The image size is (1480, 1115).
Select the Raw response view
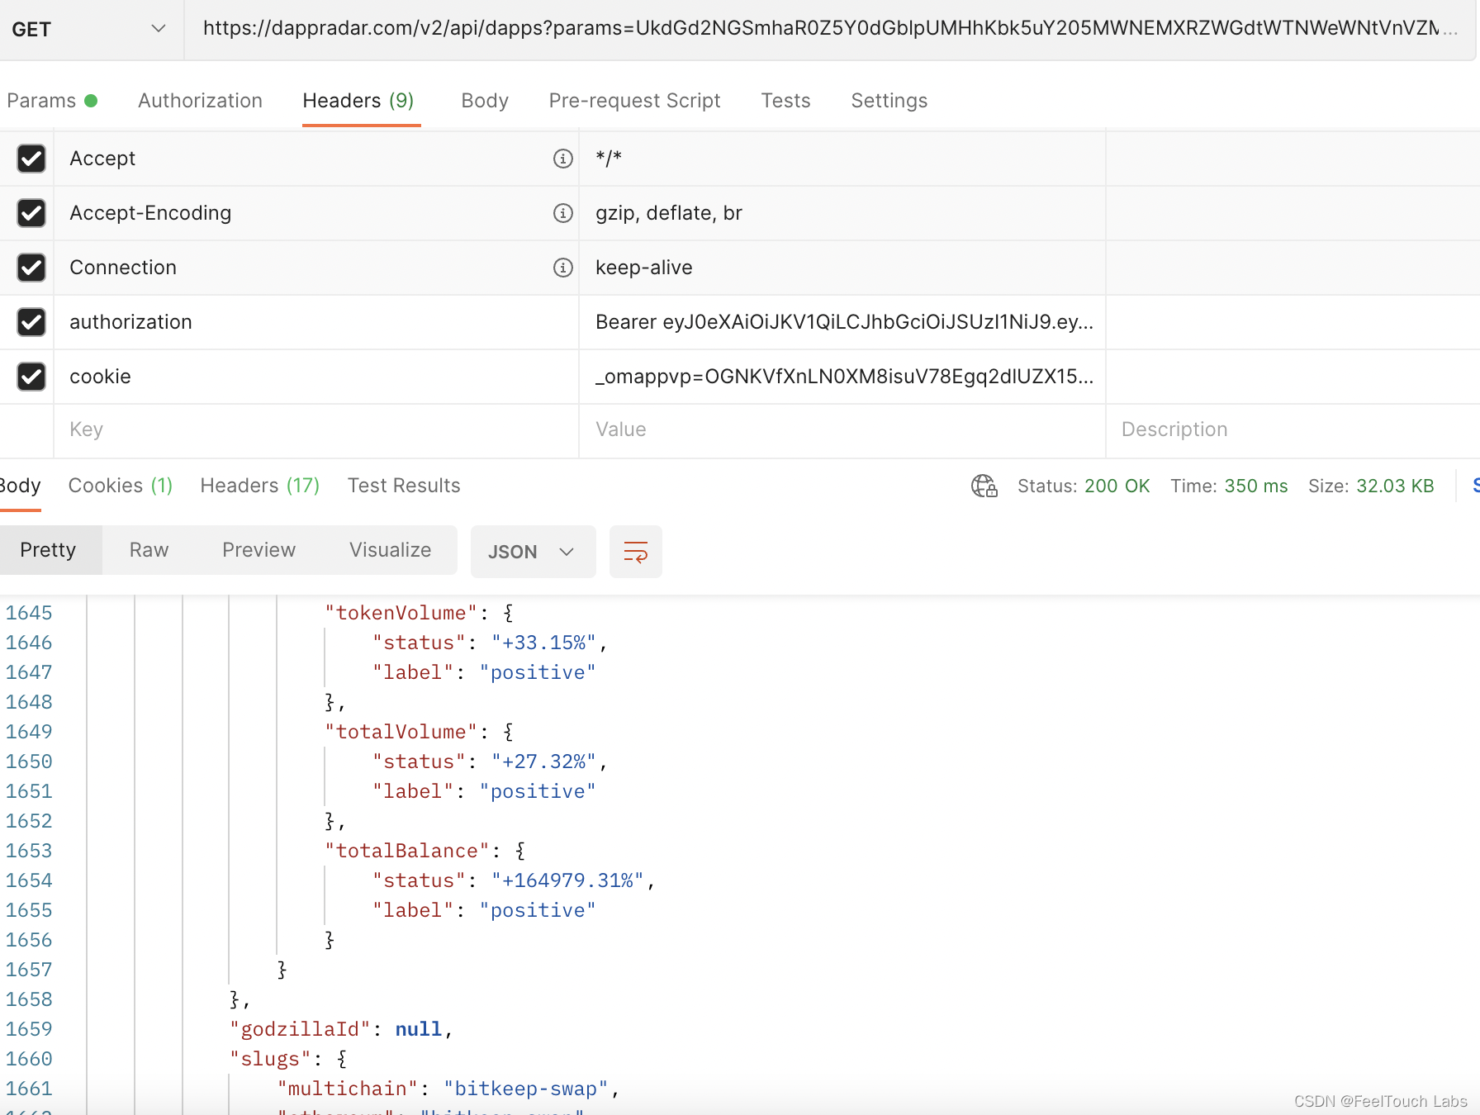[149, 549]
